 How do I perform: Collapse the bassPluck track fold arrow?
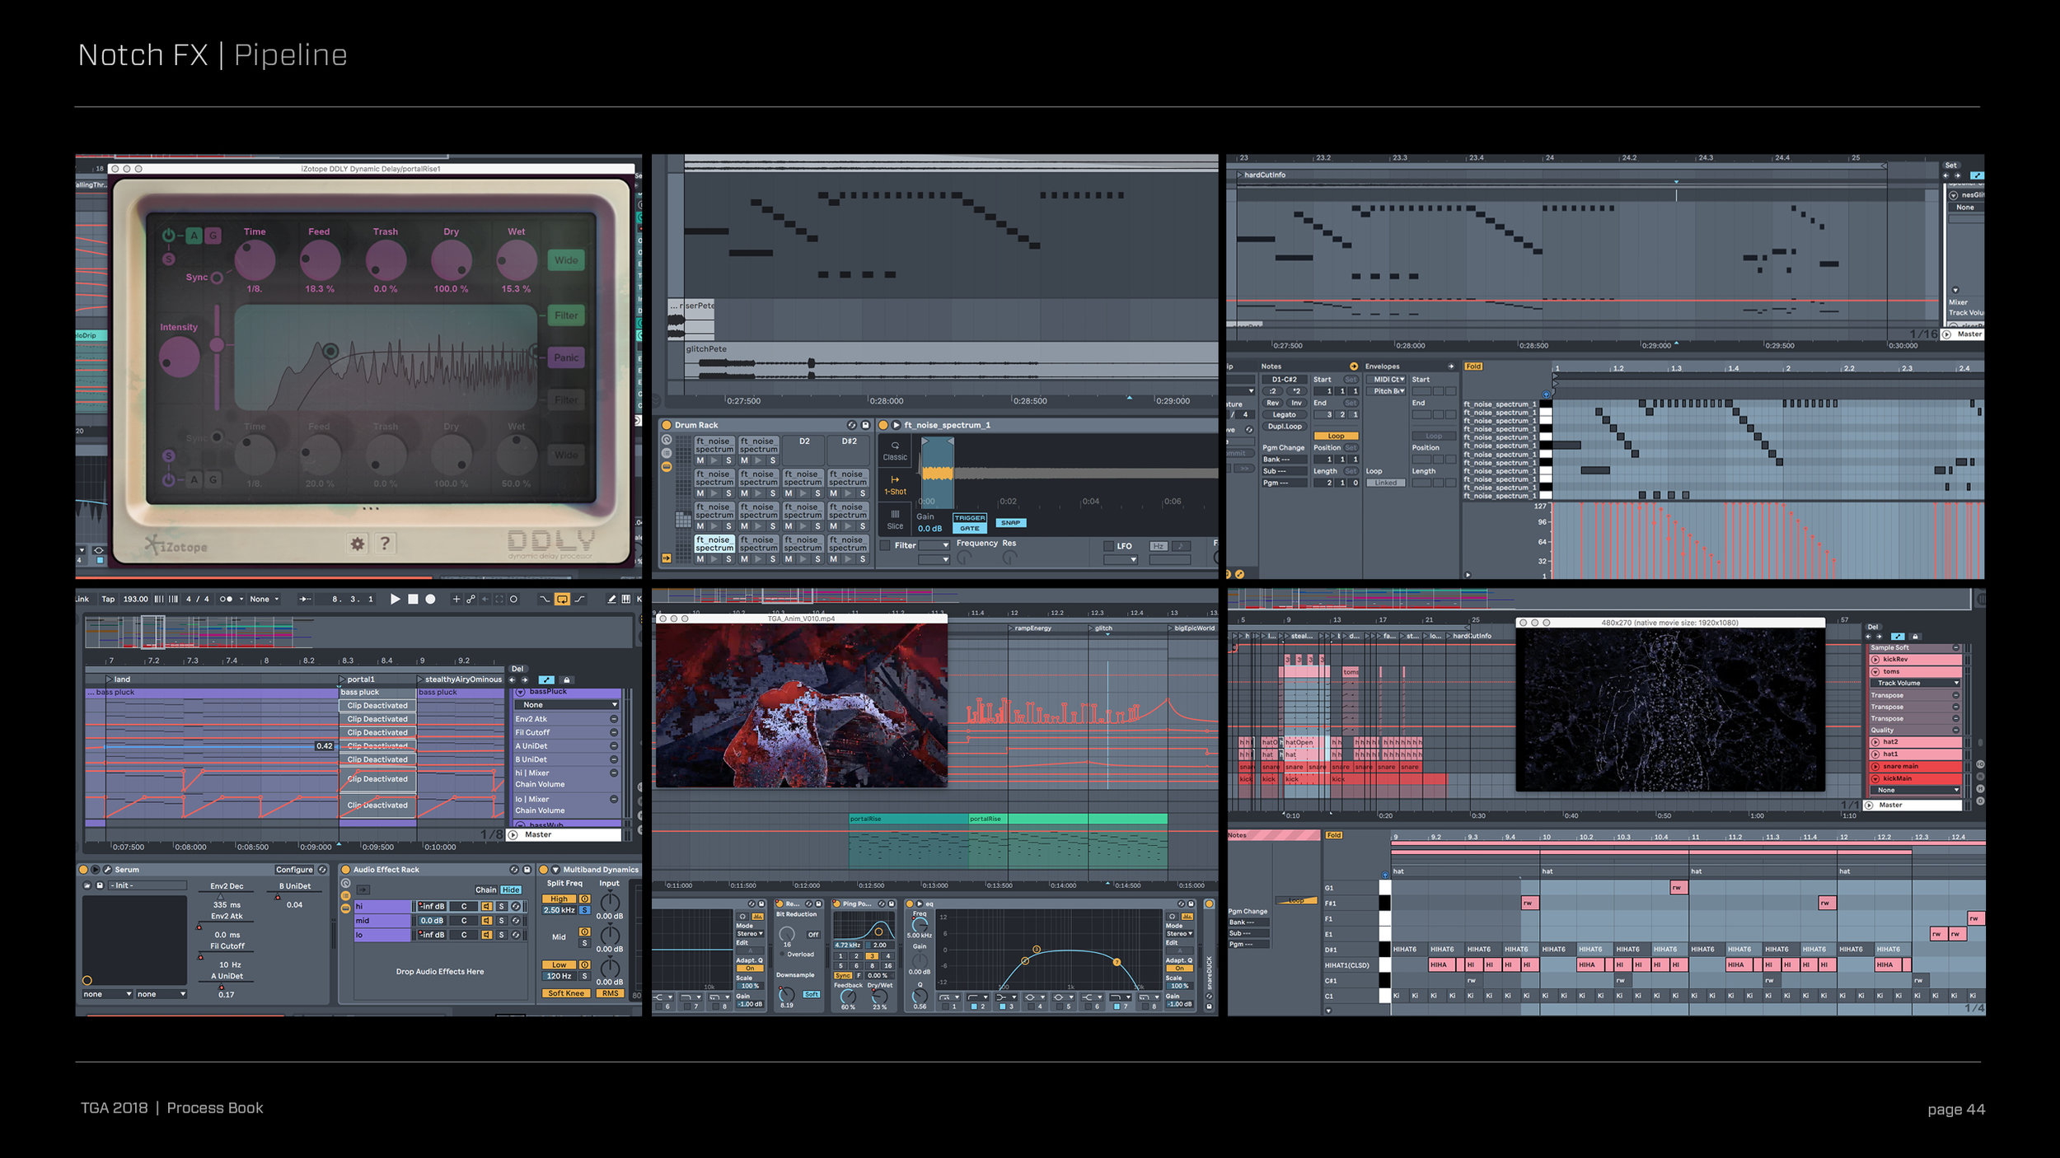[520, 693]
